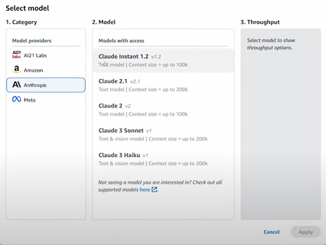Click the Model providers heading
The height and width of the screenshot is (245, 326).
point(32,41)
